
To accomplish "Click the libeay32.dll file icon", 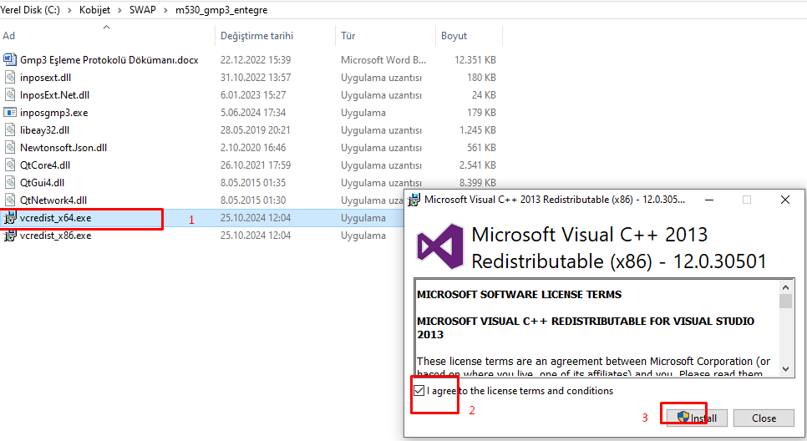I will click(10, 129).
